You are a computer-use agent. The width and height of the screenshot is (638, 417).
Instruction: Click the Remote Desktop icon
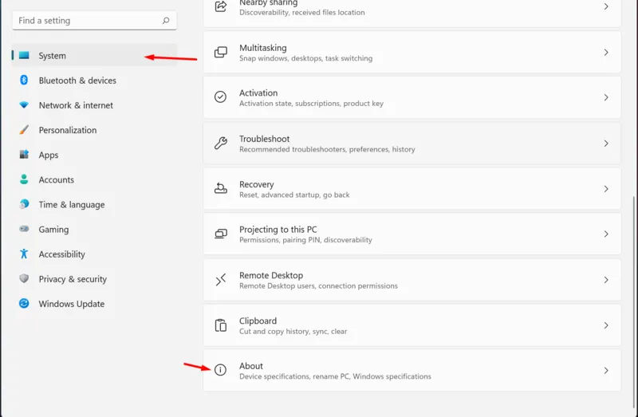click(221, 280)
